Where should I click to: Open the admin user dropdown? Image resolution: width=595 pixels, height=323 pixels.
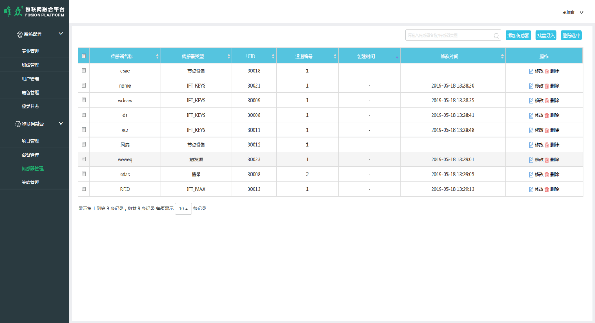[x=573, y=12]
